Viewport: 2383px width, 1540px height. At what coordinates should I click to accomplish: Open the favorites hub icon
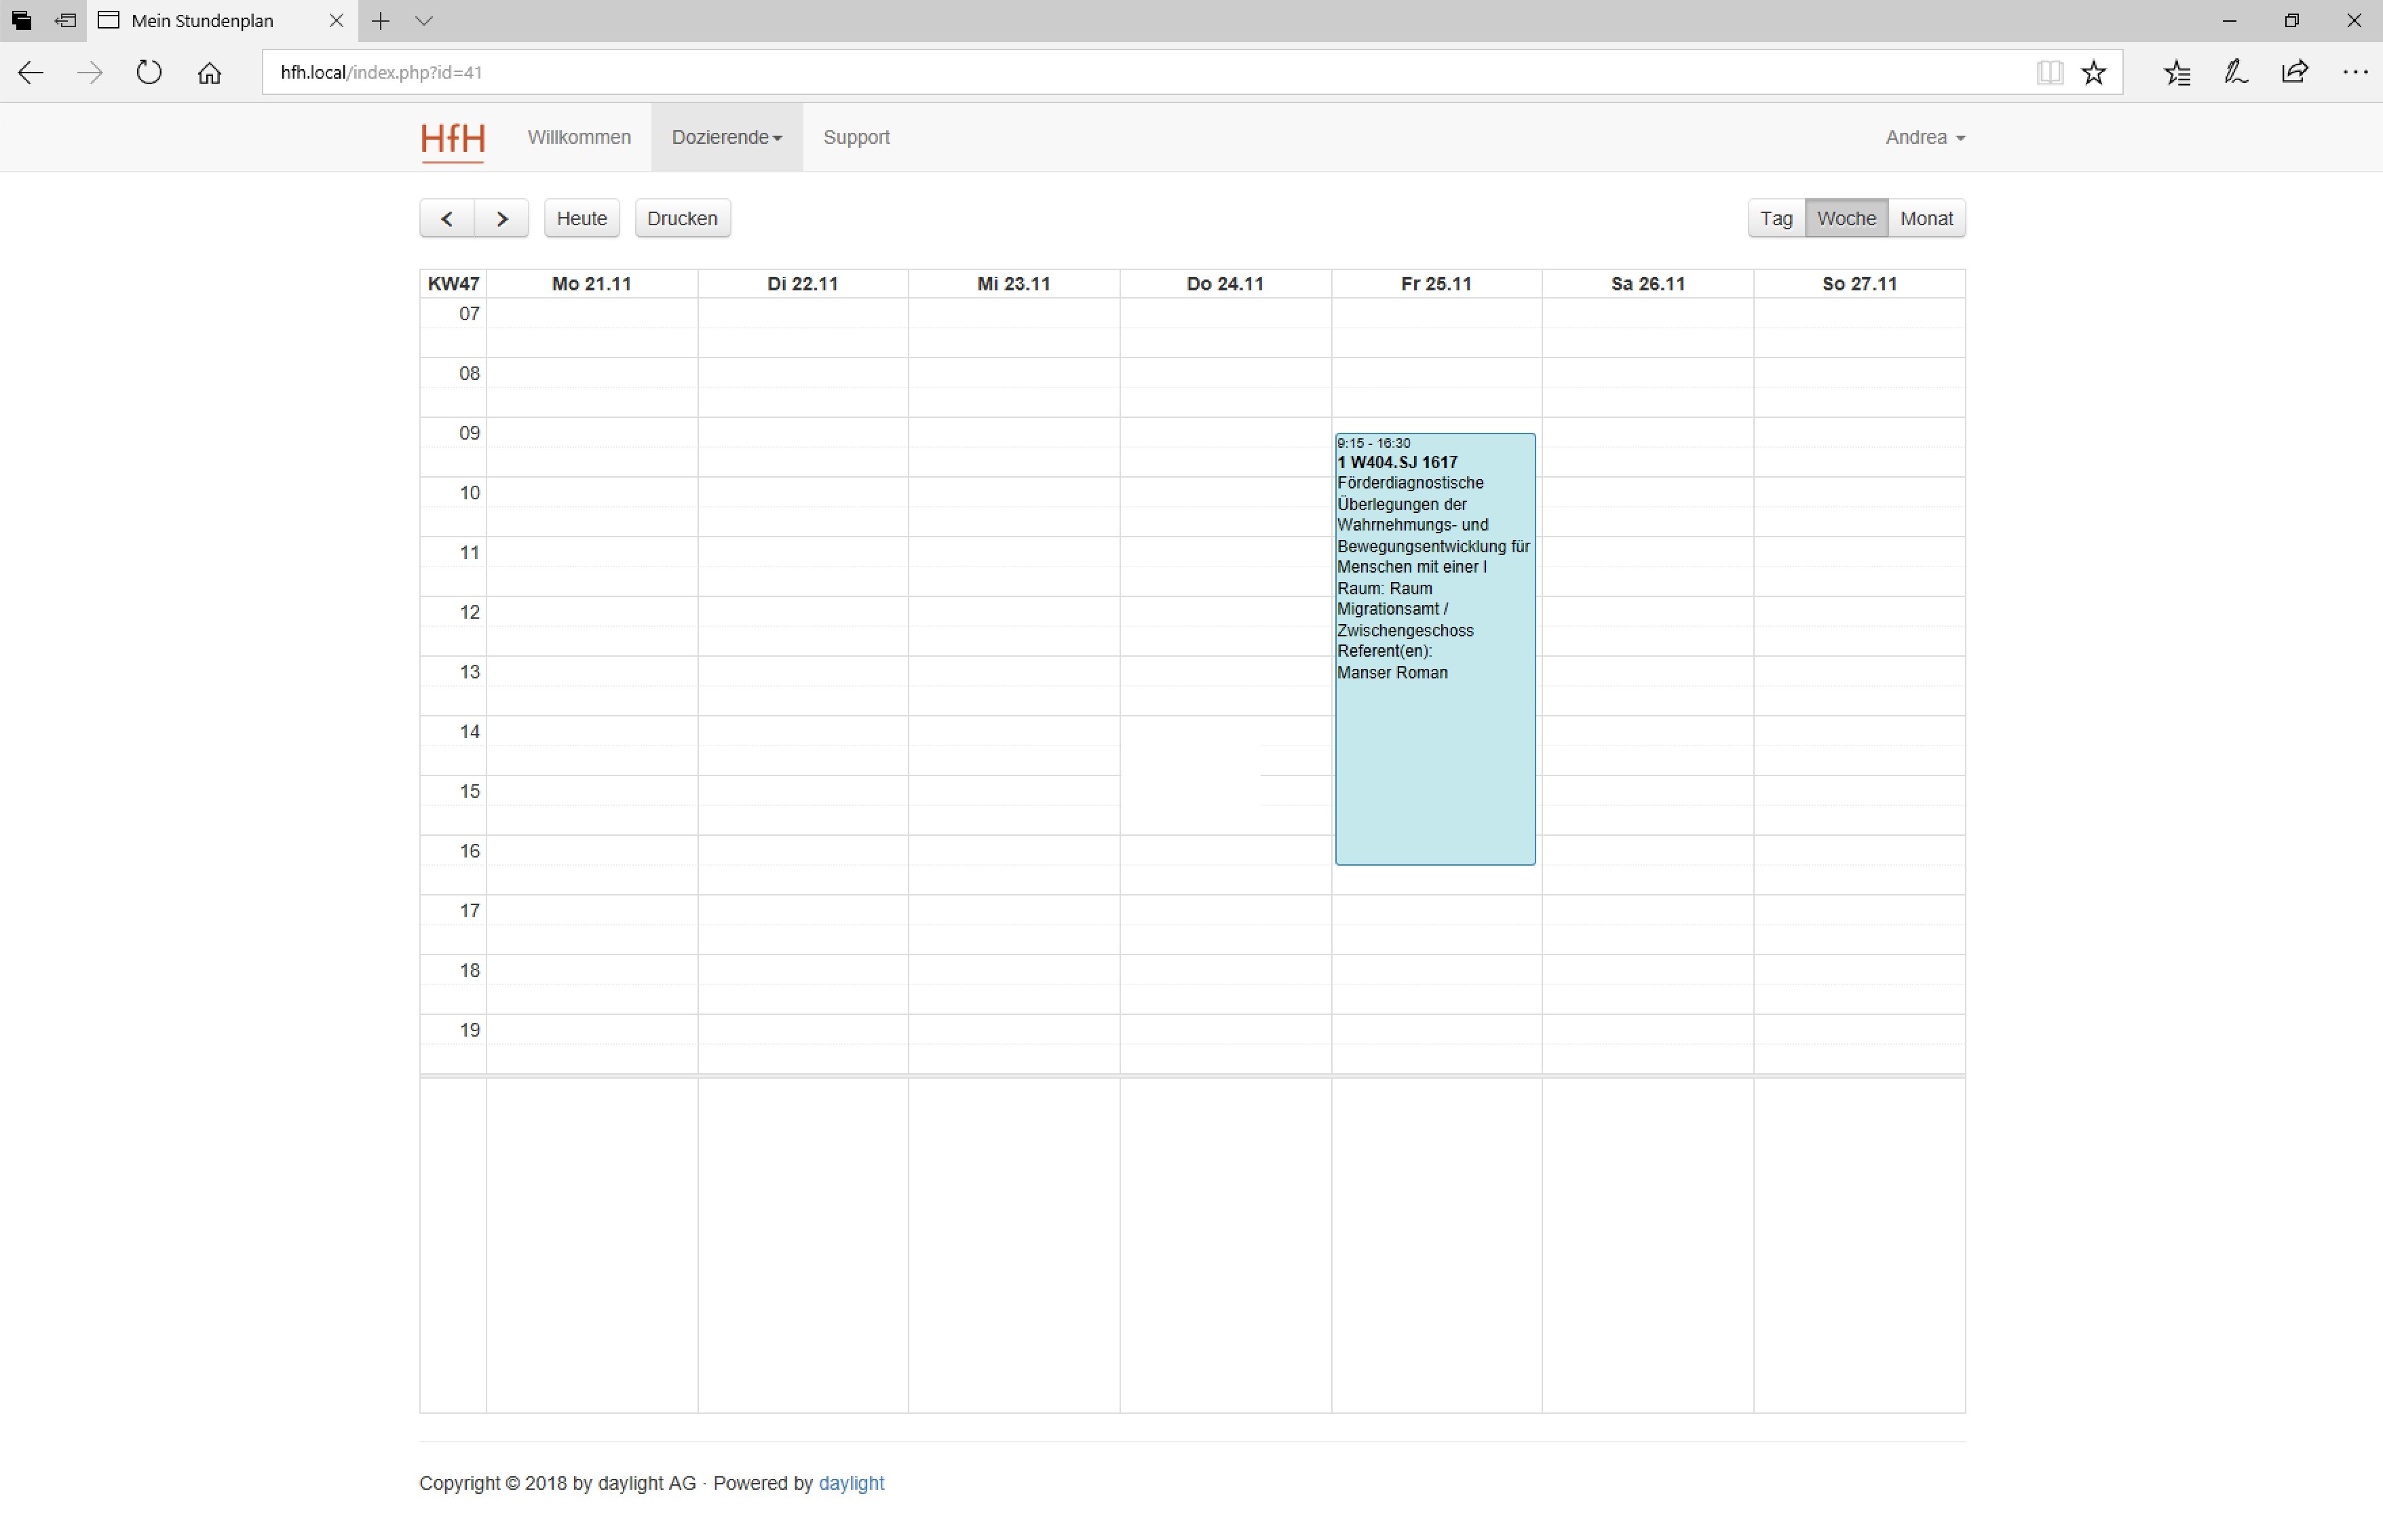pyautogui.click(x=2176, y=72)
